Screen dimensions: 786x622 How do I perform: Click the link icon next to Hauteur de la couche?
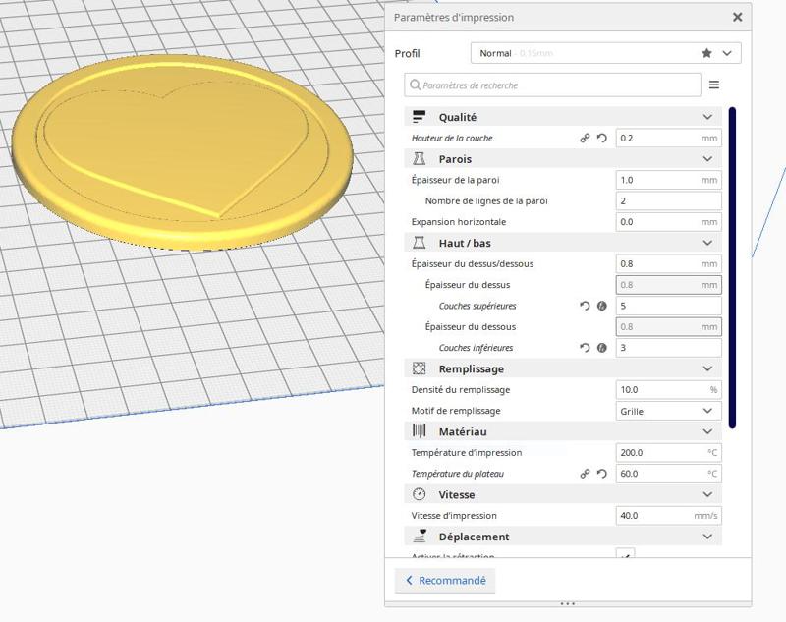tap(585, 138)
